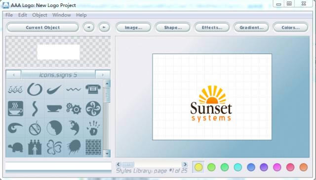
Task: Pick the brick wall icon
Action: tap(93, 147)
